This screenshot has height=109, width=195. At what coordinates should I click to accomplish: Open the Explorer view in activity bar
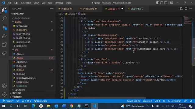click(x=4, y=10)
